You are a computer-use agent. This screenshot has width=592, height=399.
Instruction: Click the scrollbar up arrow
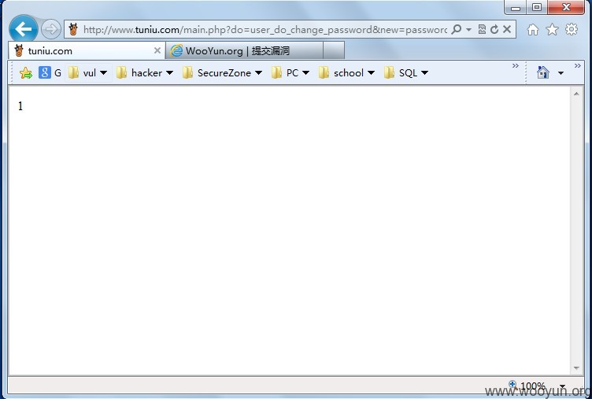click(x=576, y=94)
